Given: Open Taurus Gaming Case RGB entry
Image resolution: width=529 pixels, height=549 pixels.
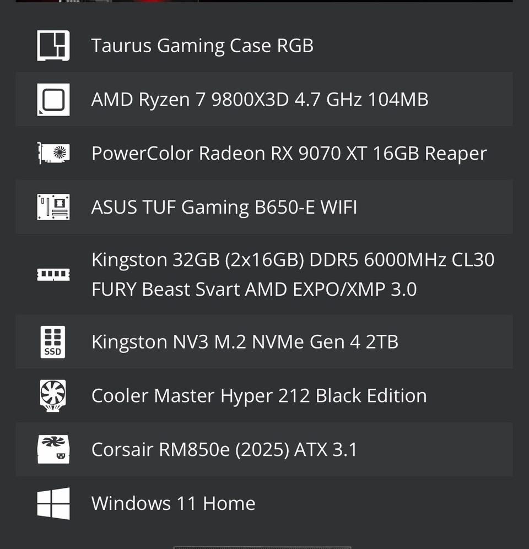Looking at the screenshot, I should pyautogui.click(x=202, y=46).
